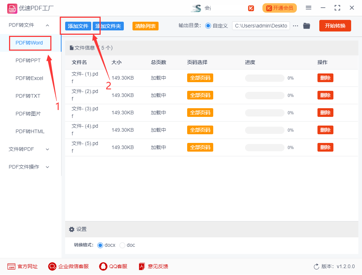Viewport: 362px width, 275px height.
Task: Select docx conversion format
Action: pos(100,245)
